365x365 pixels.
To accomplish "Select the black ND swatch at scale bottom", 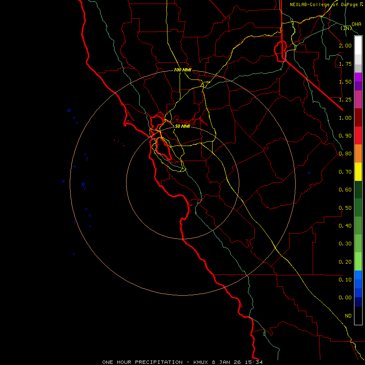I will [358, 316].
